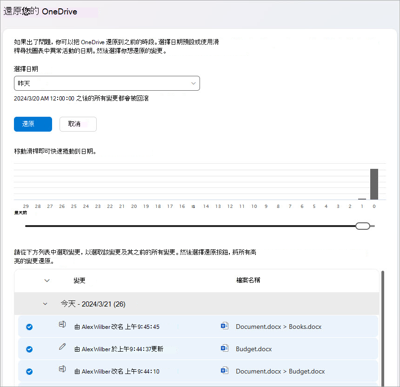The height and width of the screenshot is (387, 400).
Task: Click the day 29 label on chart axis
Action: point(26,207)
